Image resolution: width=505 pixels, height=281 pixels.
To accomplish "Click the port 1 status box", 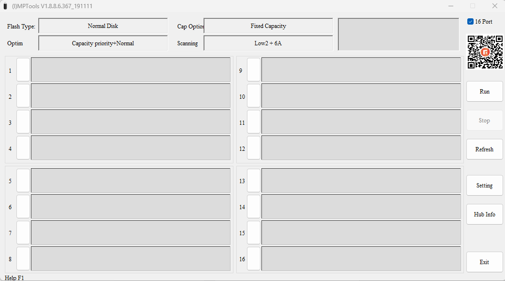I will click(23, 70).
